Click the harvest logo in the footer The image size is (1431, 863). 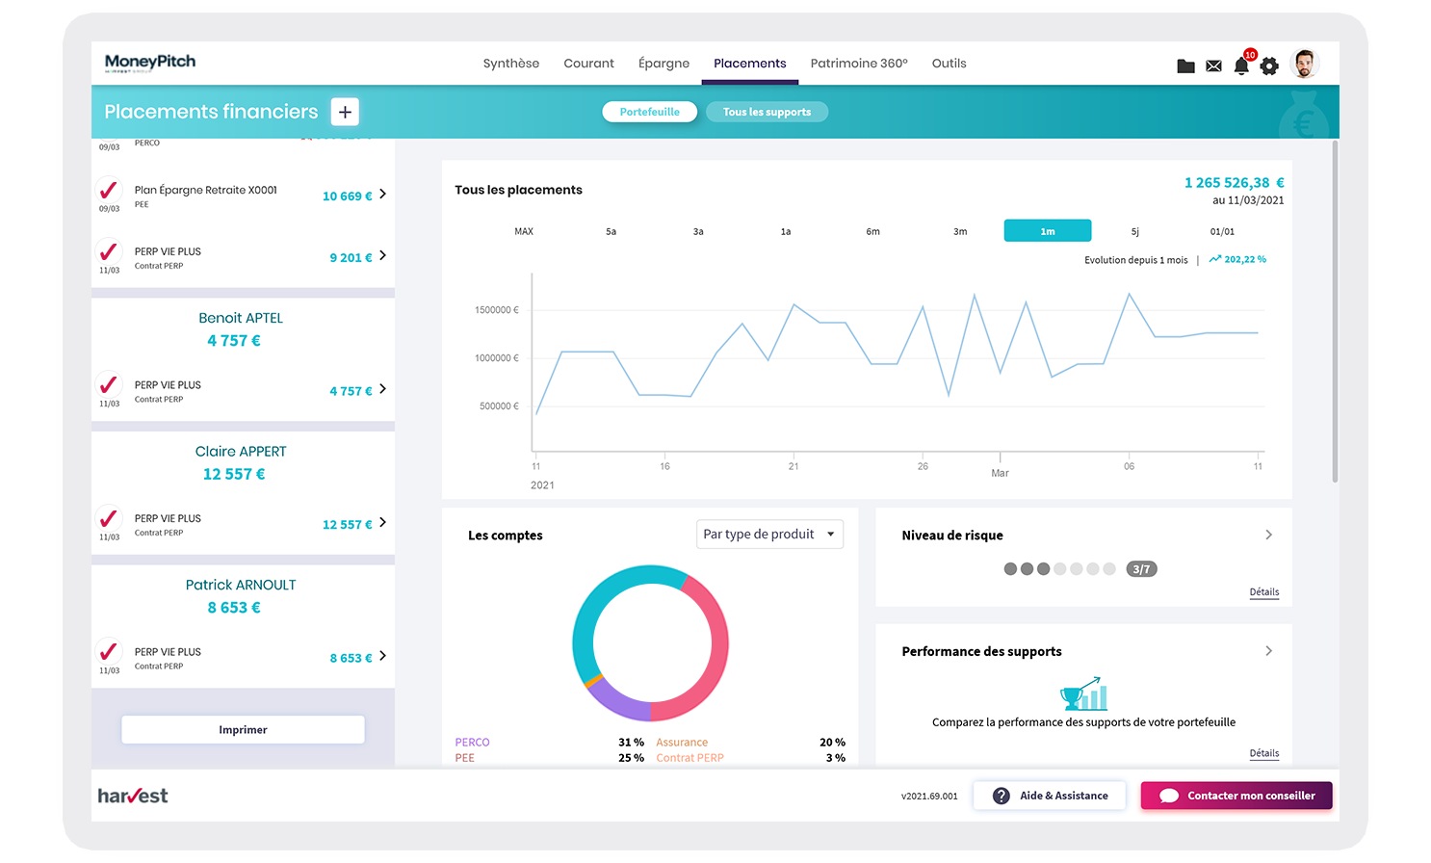click(133, 796)
